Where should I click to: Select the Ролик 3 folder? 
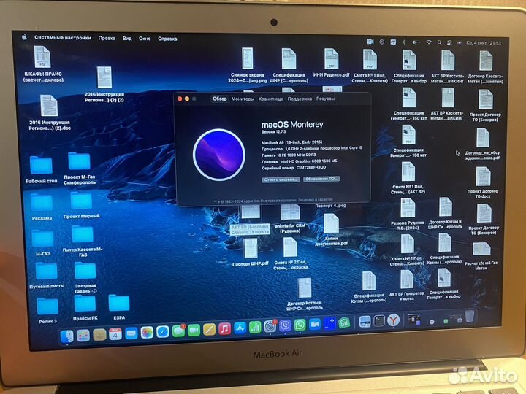pos(47,311)
